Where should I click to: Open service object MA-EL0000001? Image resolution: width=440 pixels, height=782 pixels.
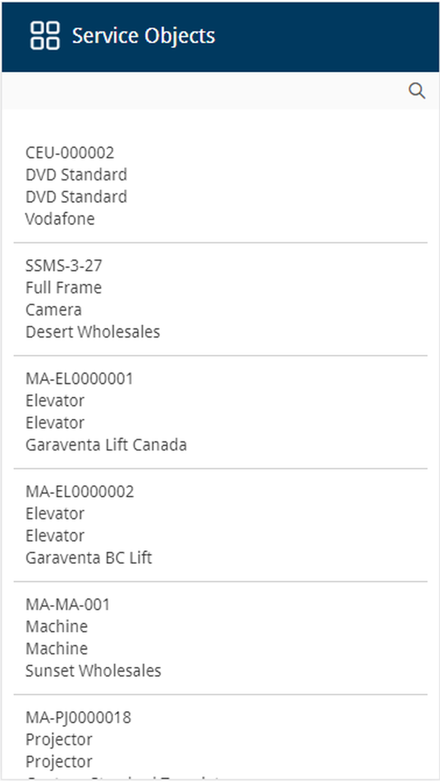tap(79, 379)
